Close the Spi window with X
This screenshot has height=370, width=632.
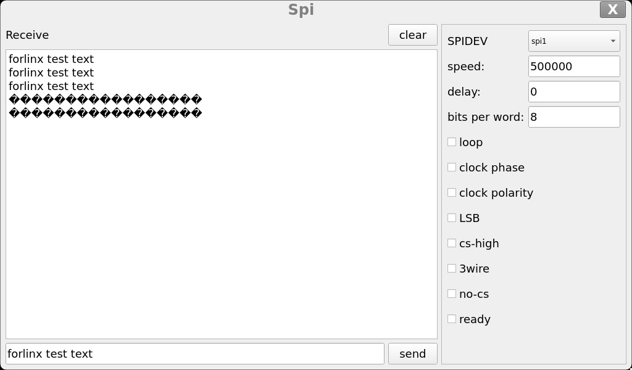pyautogui.click(x=612, y=9)
